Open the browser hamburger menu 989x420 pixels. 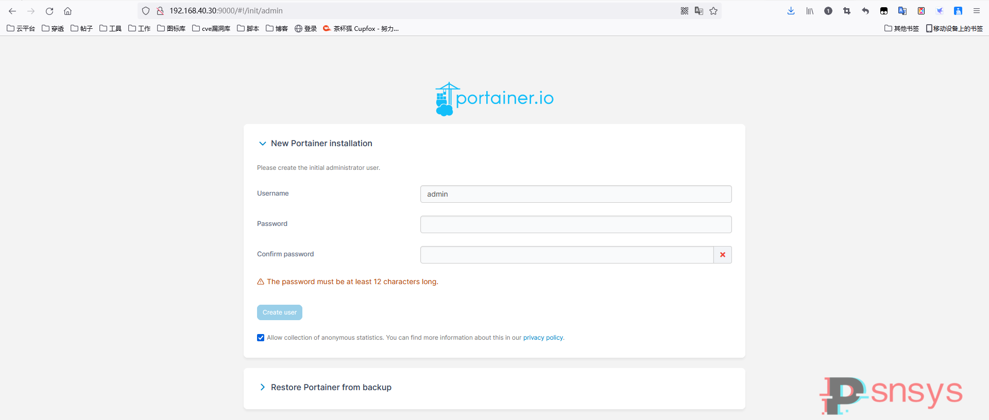[x=977, y=11]
